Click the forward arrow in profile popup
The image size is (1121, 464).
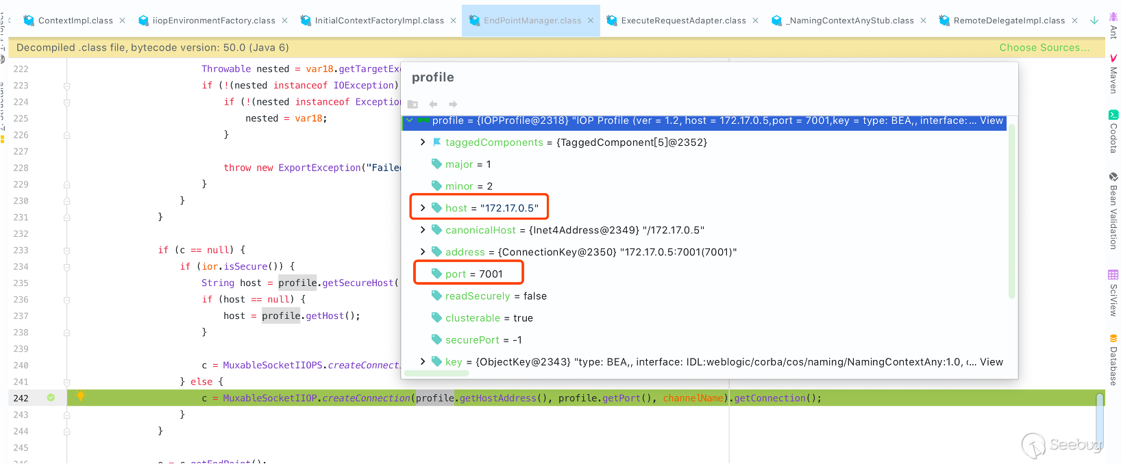click(453, 104)
